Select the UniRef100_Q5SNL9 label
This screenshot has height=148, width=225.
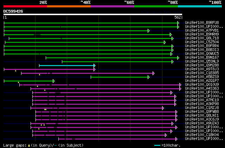click(202, 61)
